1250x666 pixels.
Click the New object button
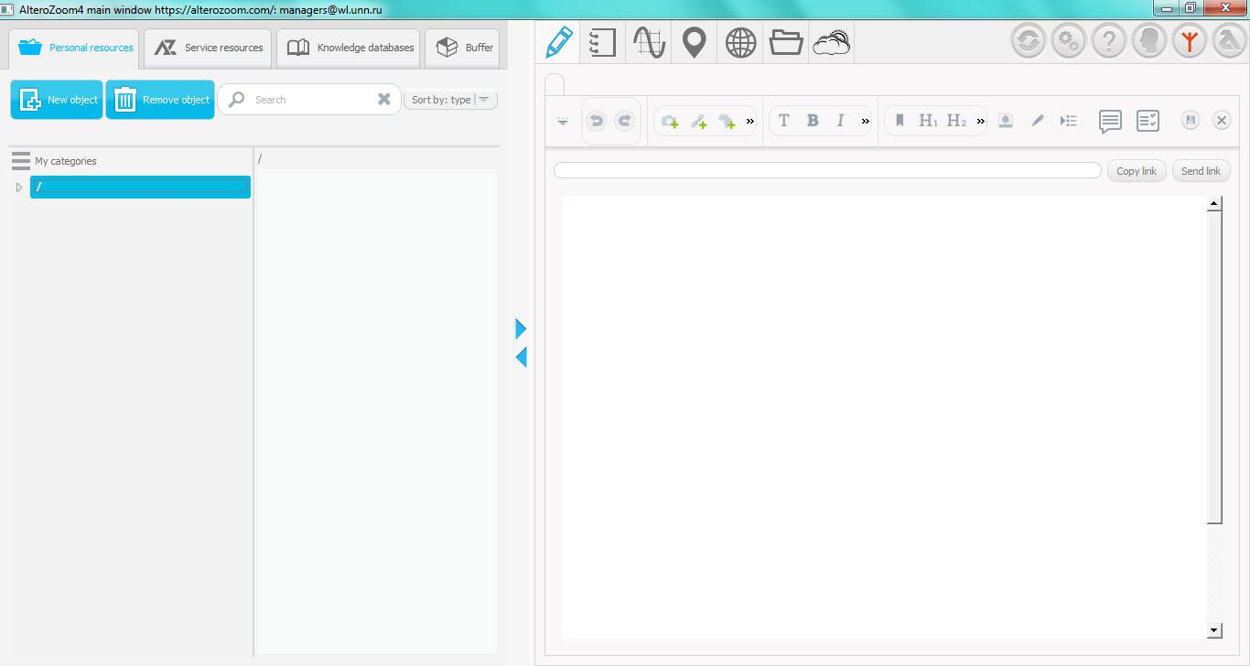pos(57,100)
